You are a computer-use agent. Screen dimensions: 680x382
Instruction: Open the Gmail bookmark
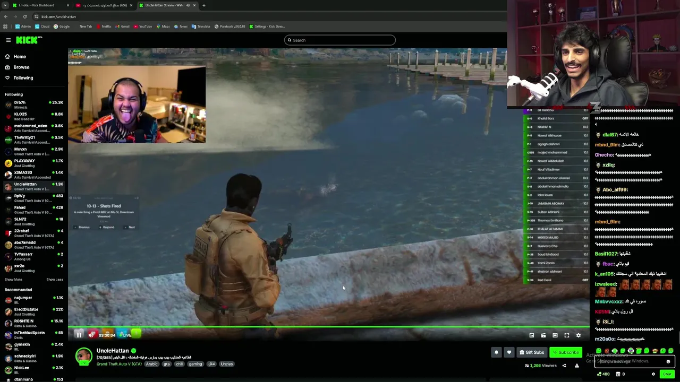[x=123, y=27]
